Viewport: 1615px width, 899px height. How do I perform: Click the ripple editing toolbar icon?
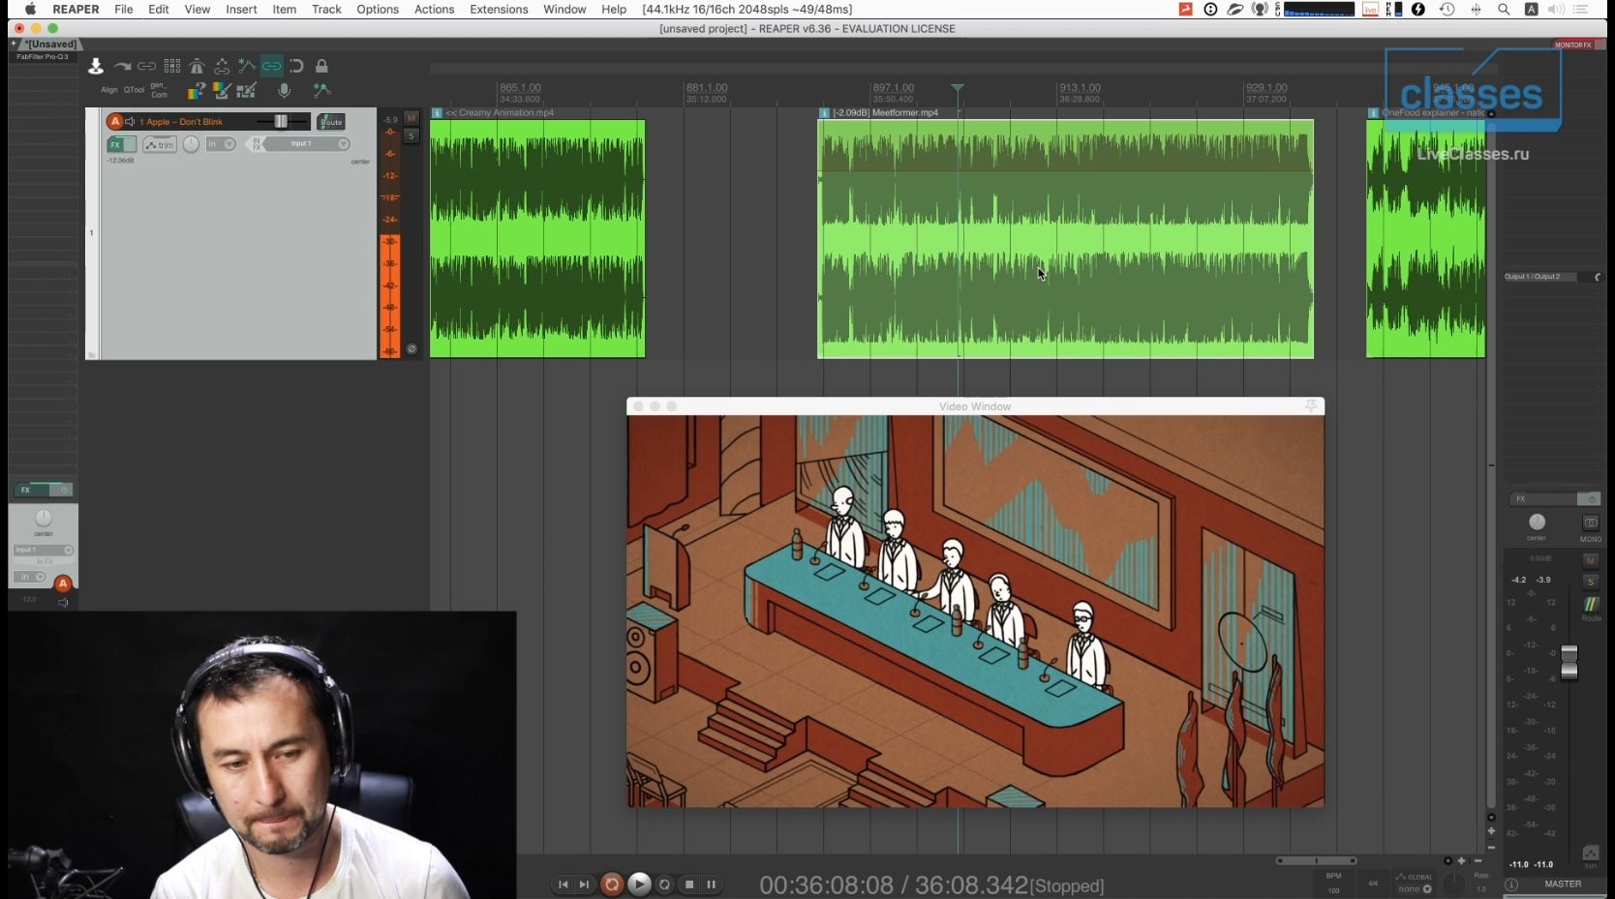point(222,66)
